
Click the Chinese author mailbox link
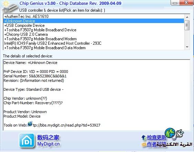tap(156, 144)
